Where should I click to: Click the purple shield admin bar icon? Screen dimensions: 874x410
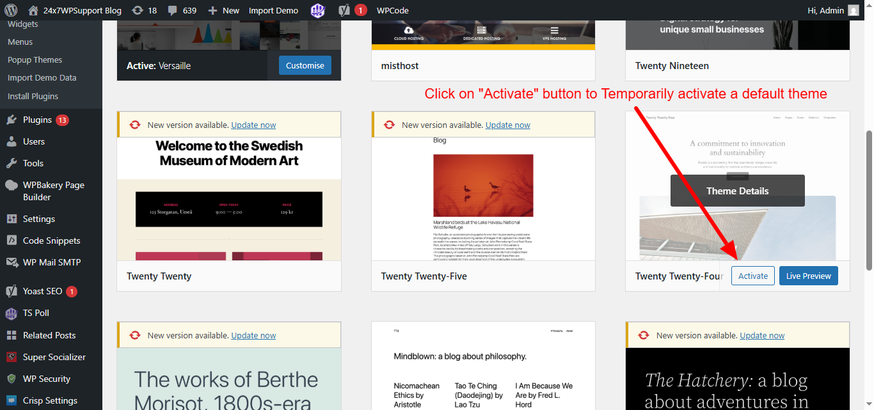click(317, 10)
